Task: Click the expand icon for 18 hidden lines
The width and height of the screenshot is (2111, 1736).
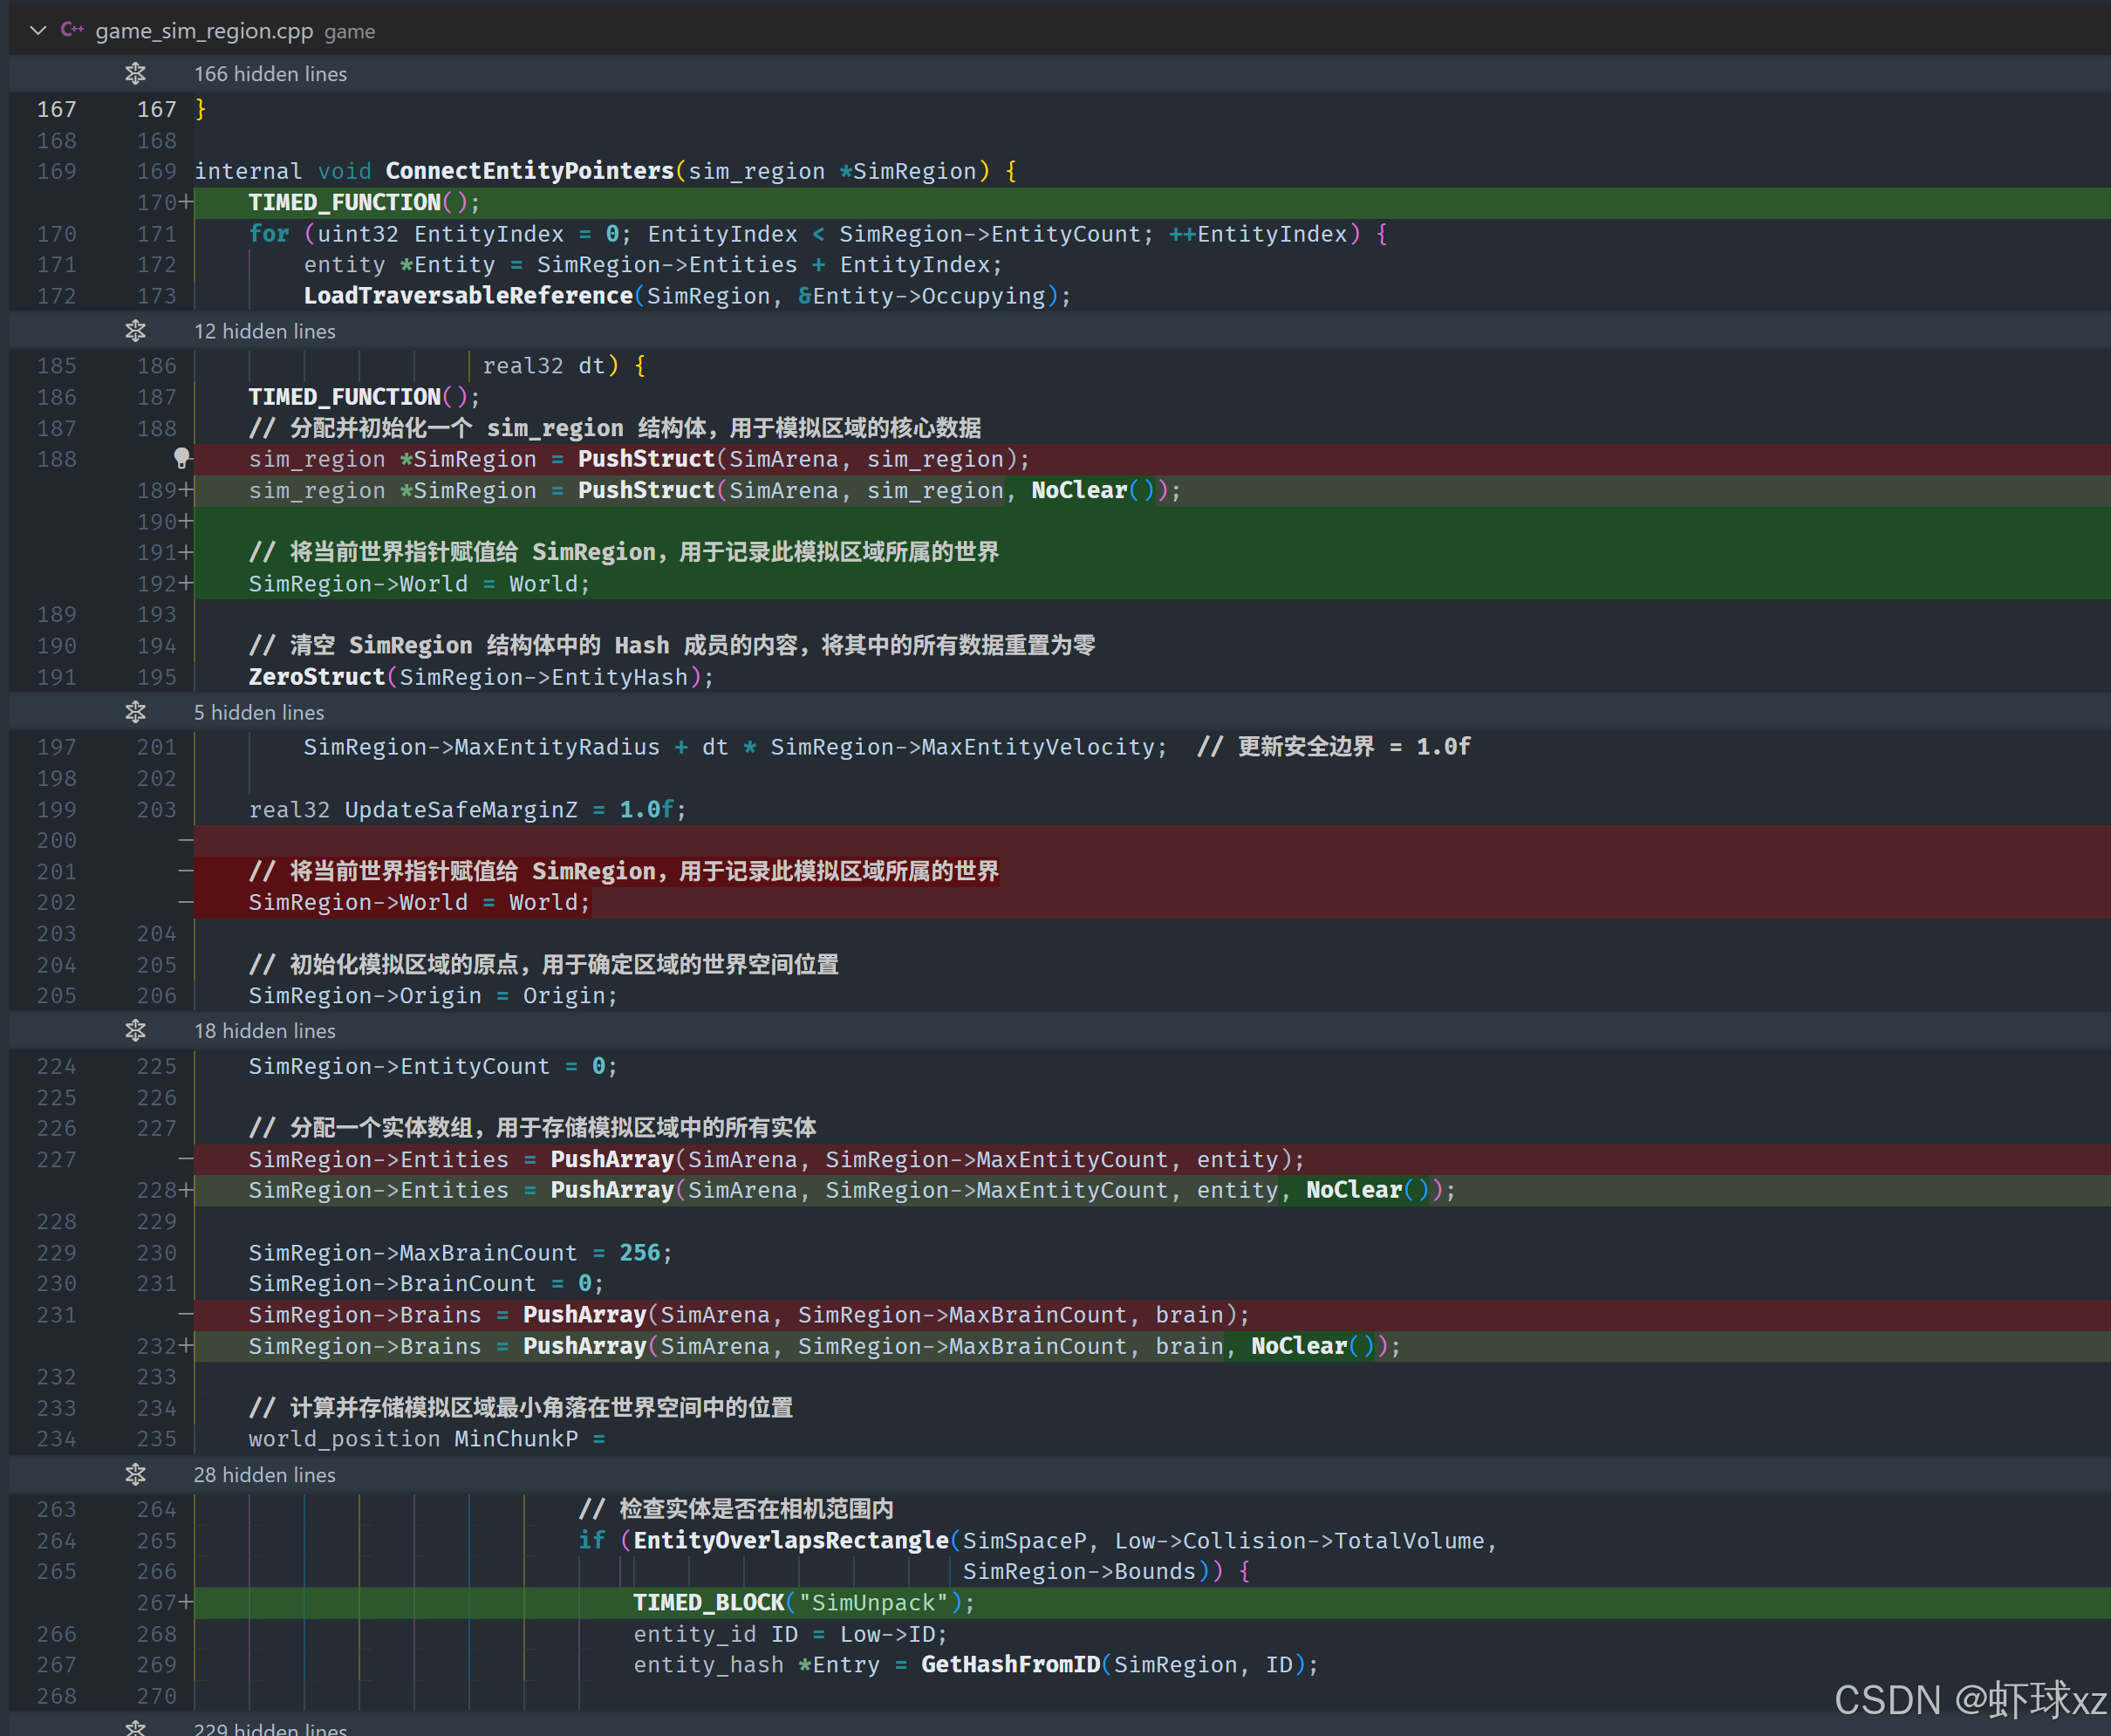Action: click(x=136, y=1030)
